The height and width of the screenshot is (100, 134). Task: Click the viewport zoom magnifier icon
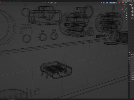point(126,13)
